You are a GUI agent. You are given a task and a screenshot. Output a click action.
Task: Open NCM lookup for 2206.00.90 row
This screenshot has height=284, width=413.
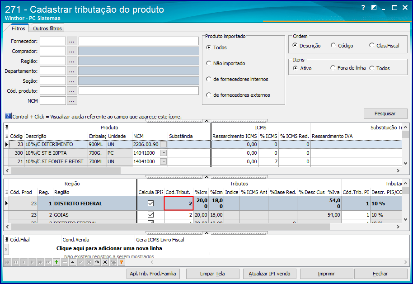pos(163,144)
